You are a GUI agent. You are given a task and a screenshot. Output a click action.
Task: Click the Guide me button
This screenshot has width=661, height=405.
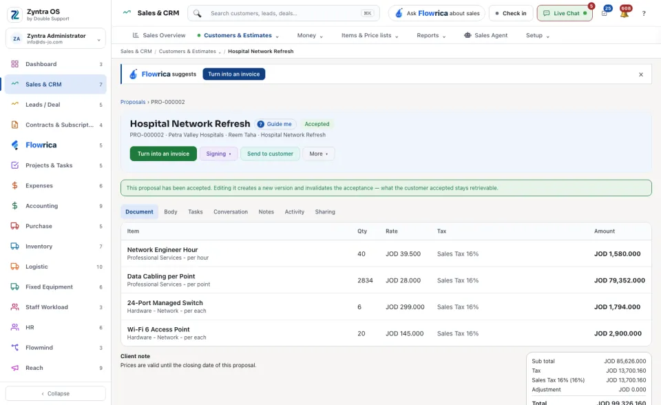[x=275, y=124]
